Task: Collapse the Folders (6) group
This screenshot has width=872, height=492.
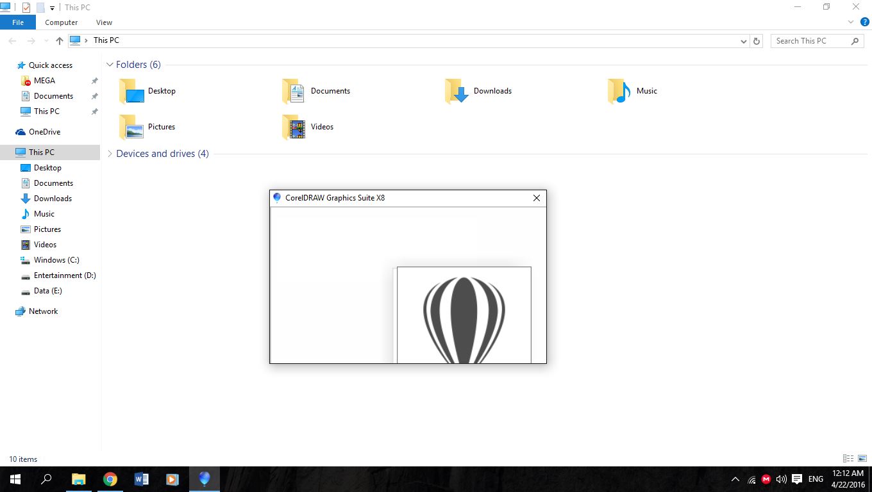Action: [110, 65]
